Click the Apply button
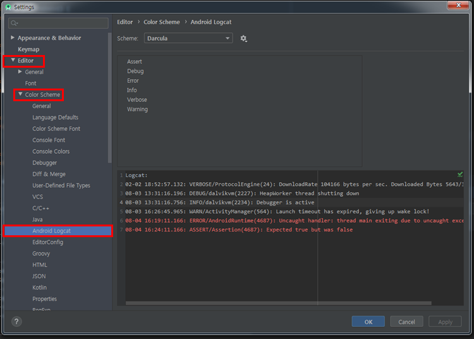The image size is (474, 339). [x=445, y=321]
